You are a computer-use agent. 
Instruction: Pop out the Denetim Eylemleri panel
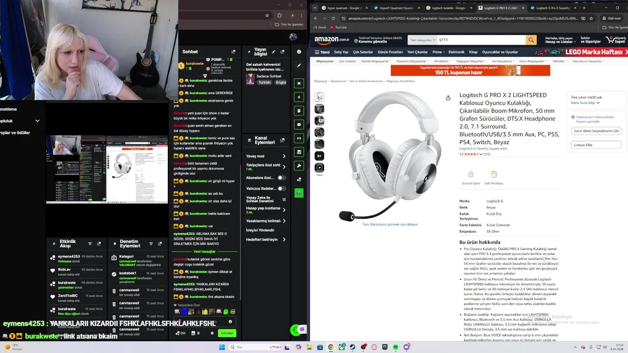159,244
